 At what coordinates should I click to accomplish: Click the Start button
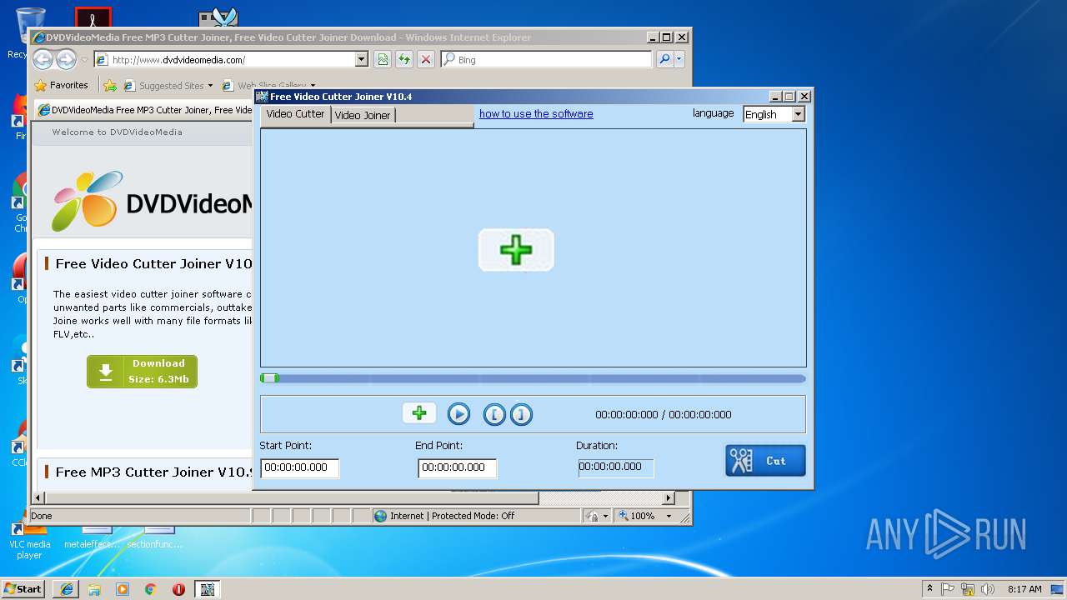click(x=23, y=588)
